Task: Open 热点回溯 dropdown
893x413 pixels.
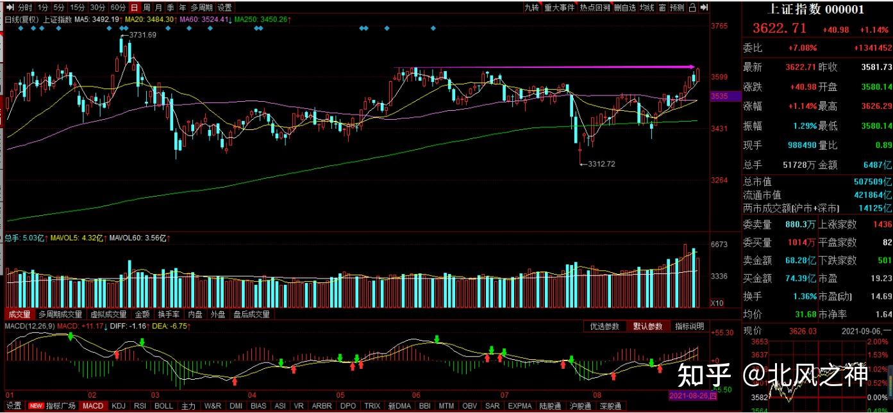Action: click(x=594, y=8)
